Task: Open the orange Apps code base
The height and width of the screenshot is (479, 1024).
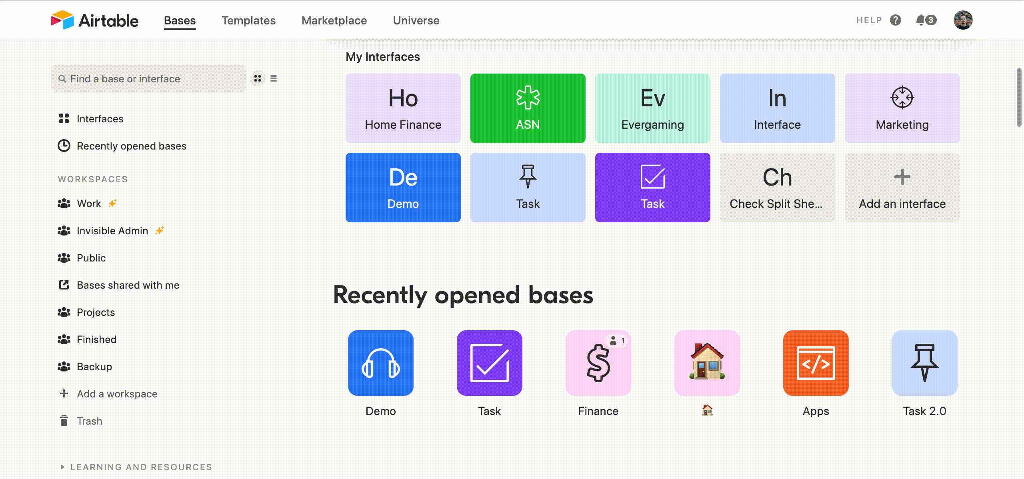Action: coord(816,363)
